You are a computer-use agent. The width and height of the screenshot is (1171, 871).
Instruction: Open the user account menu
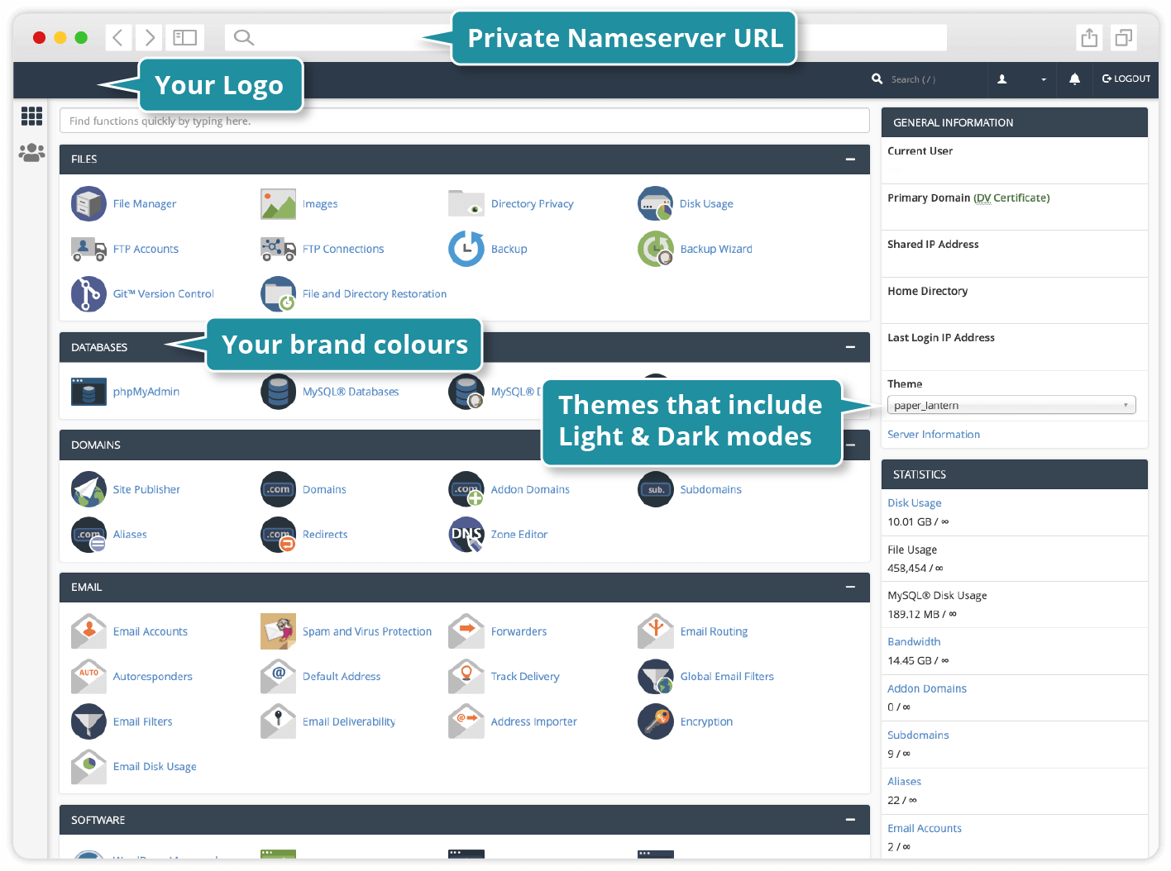pos(1002,79)
